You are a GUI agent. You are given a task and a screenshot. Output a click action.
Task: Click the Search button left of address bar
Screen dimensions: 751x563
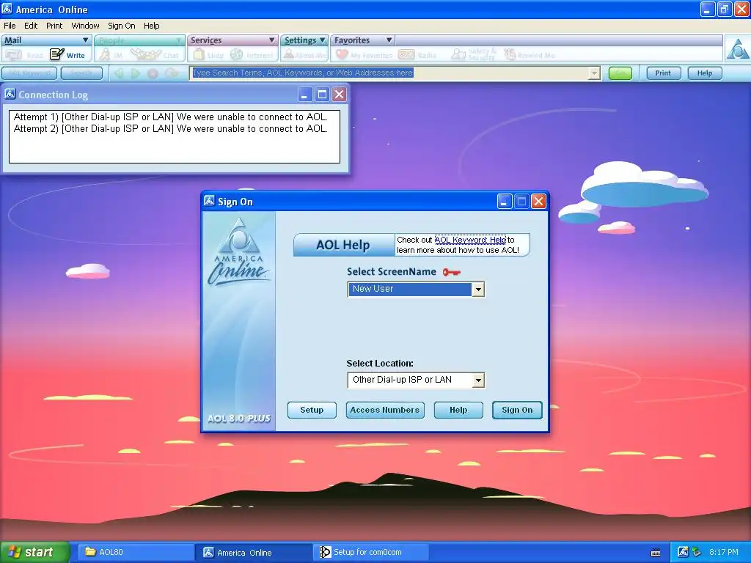(81, 73)
